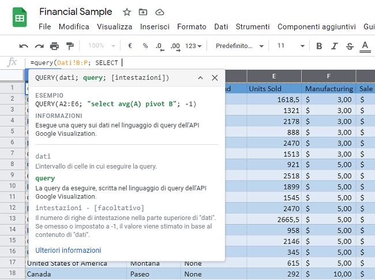Select row 18 header
This screenshot has width=375, height=280.
[12, 273]
